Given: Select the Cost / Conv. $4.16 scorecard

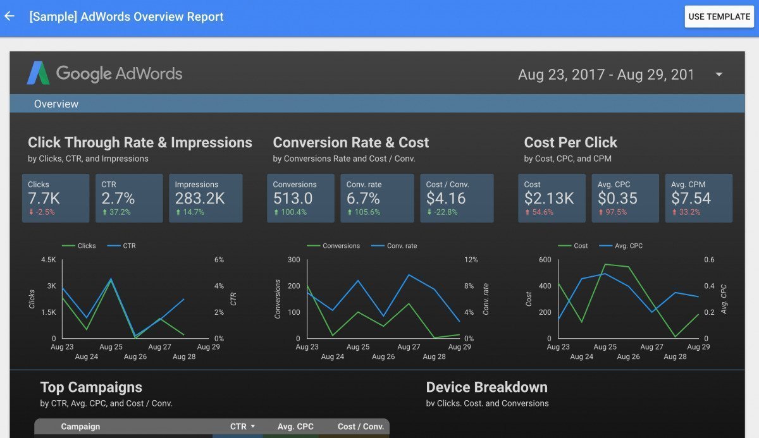Looking at the screenshot, I should (457, 198).
